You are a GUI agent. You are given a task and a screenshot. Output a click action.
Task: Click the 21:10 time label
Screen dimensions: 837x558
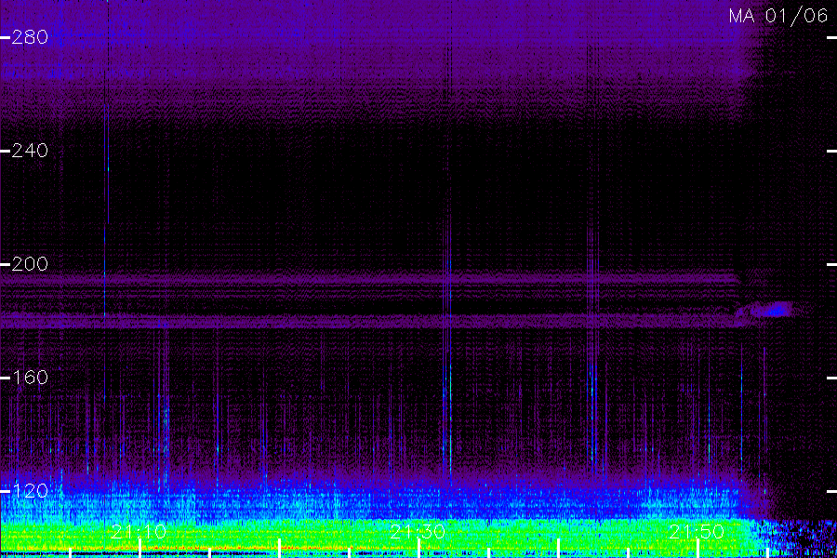click(139, 532)
